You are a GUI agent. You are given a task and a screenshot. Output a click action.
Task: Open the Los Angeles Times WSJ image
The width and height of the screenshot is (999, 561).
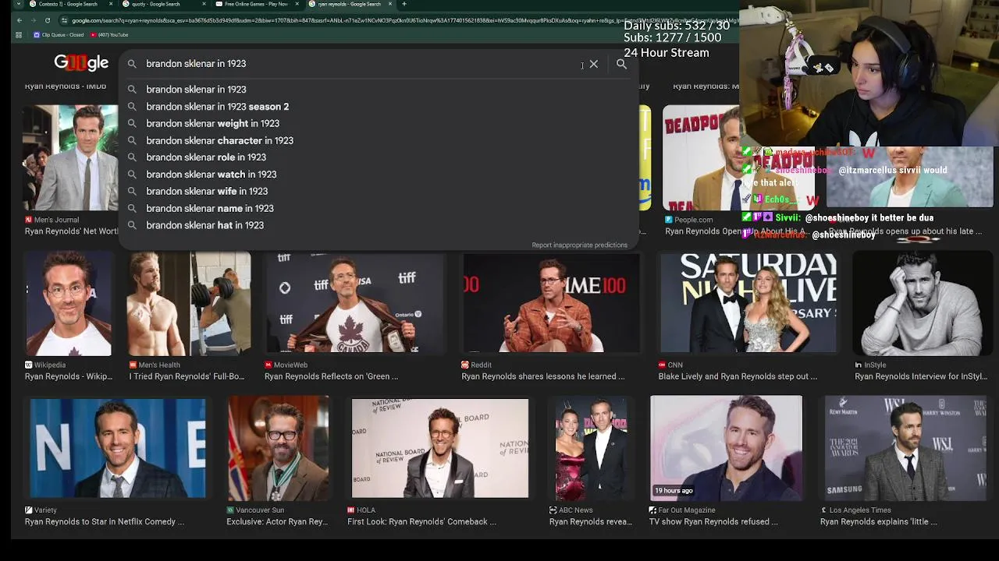[x=905, y=448]
